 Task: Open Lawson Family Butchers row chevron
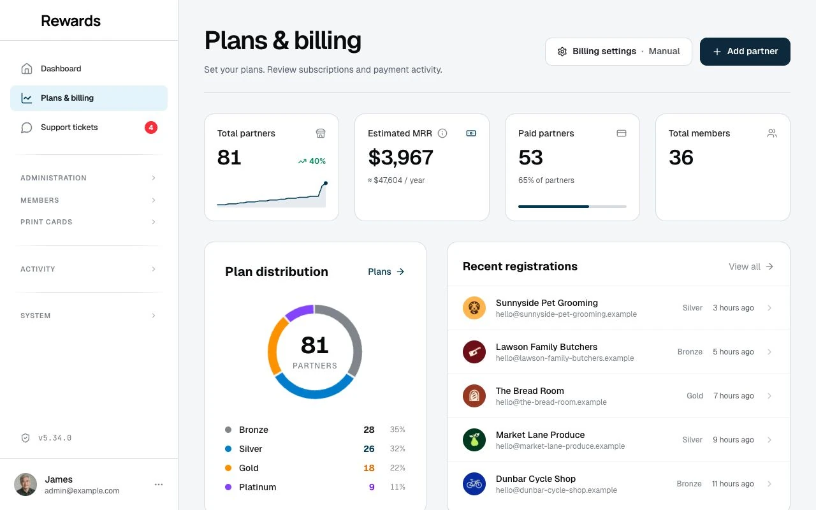tap(769, 352)
